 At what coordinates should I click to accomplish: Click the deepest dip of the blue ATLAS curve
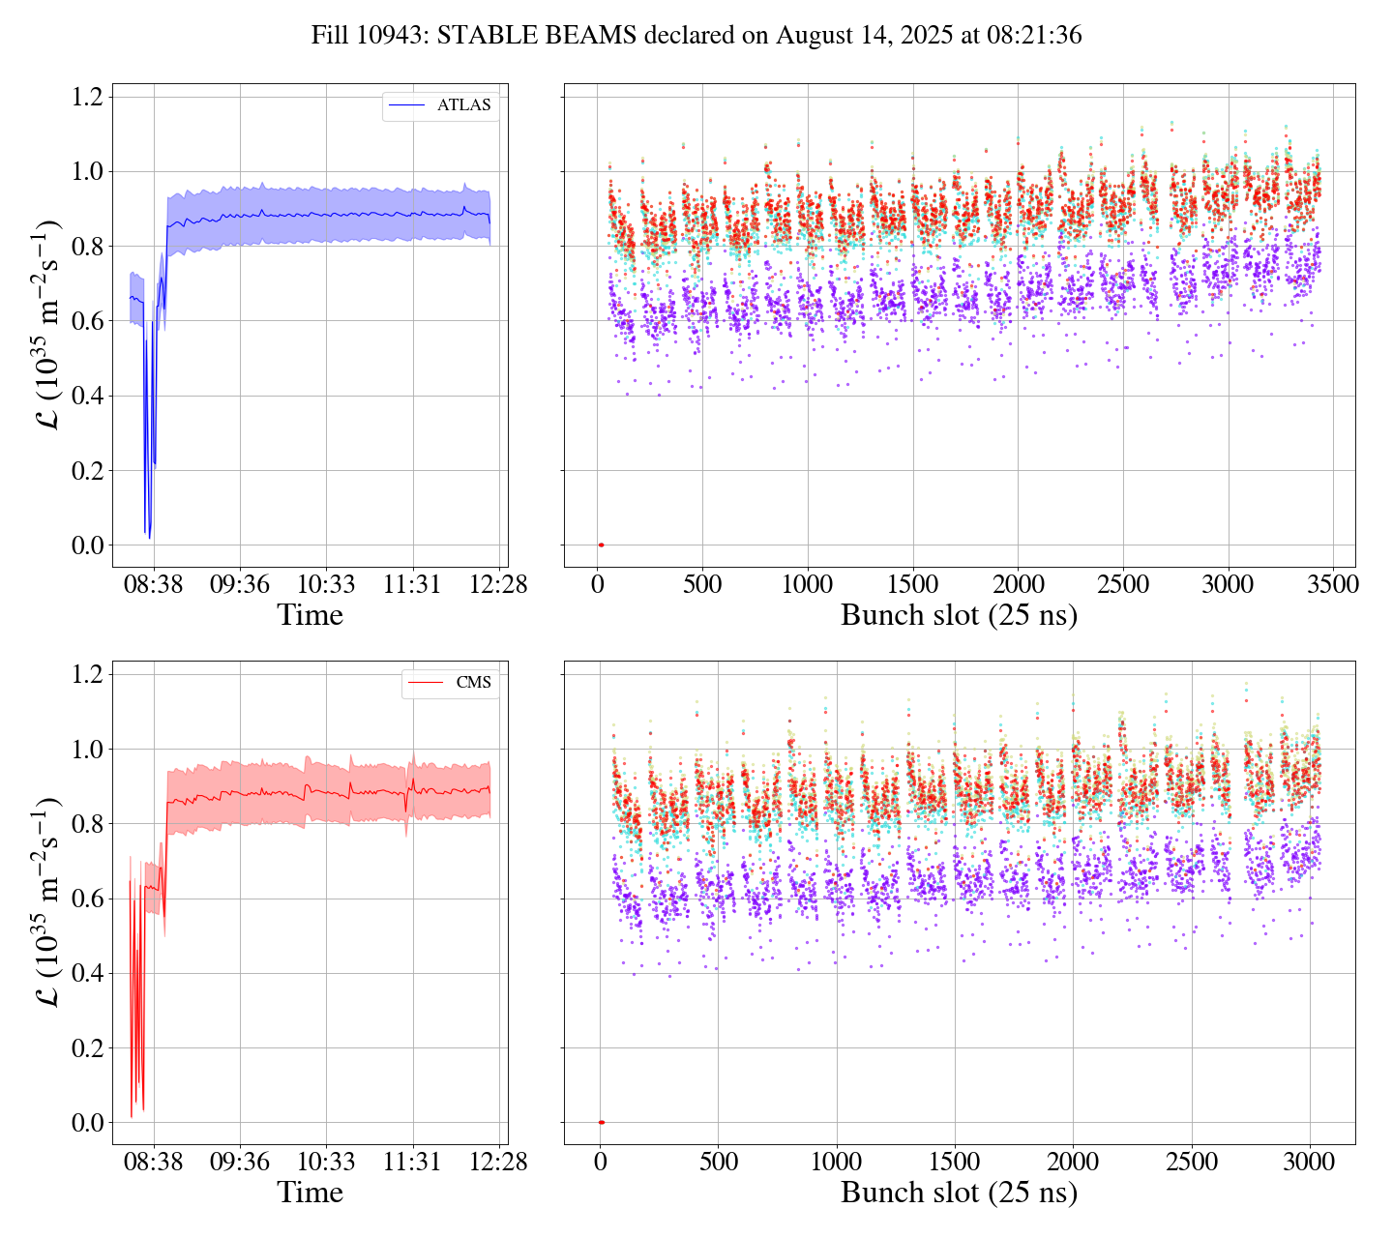pos(150,538)
